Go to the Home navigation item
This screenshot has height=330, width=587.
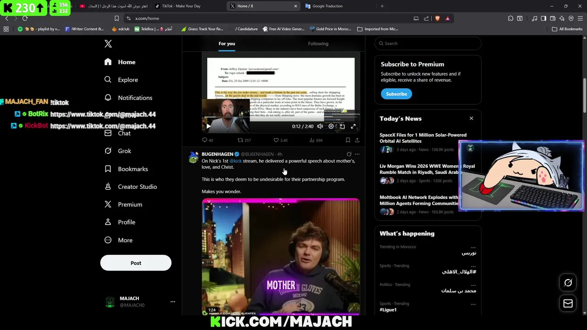pyautogui.click(x=120, y=62)
